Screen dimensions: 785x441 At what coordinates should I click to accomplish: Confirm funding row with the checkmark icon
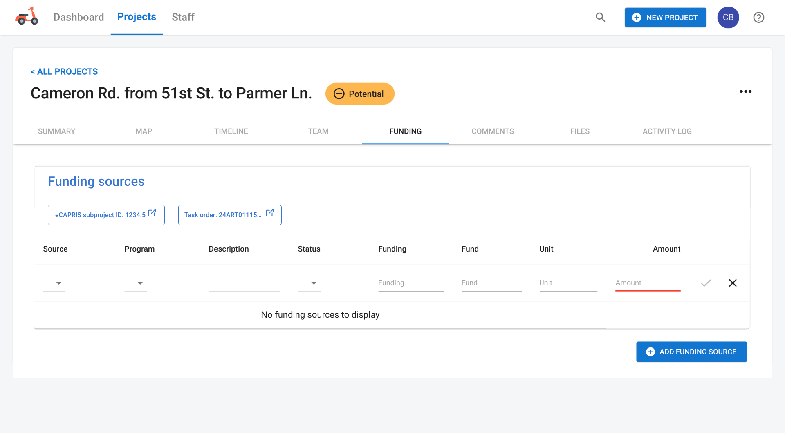(706, 283)
